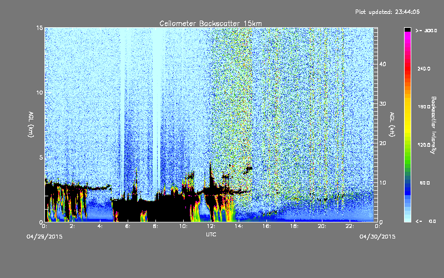Click the pale vertical stripe near 8 UTC
The height and width of the screenshot is (278, 444).
pos(157,108)
